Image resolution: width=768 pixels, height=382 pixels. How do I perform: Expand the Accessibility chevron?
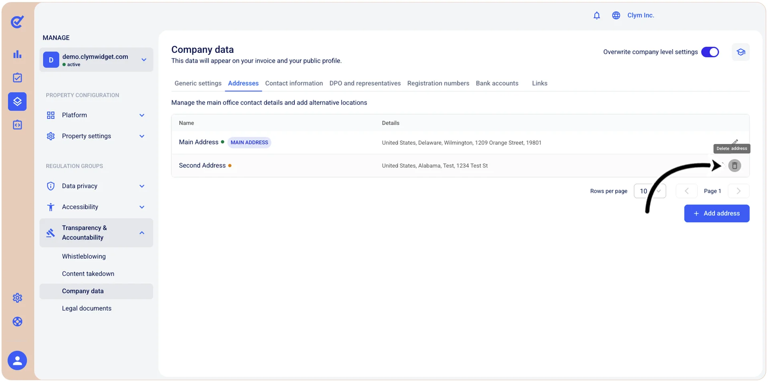(x=142, y=207)
